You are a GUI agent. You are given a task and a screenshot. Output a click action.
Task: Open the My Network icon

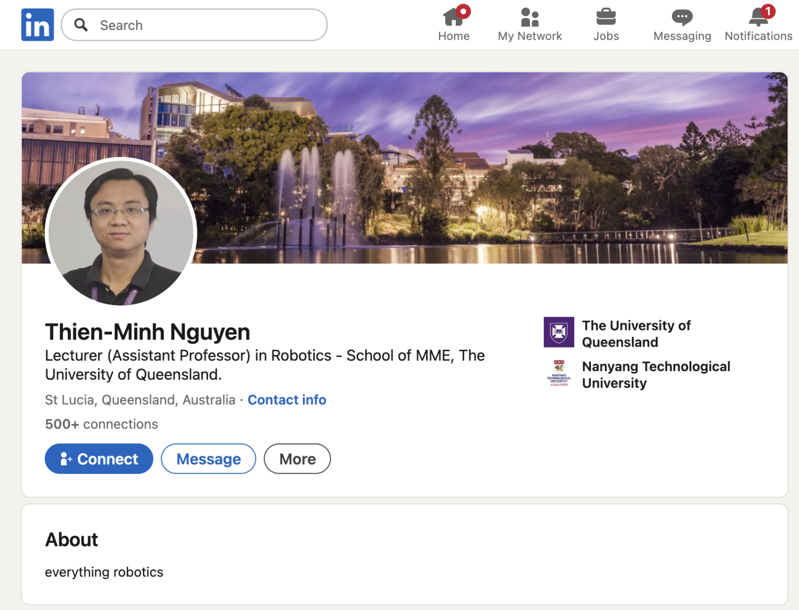[x=529, y=18]
